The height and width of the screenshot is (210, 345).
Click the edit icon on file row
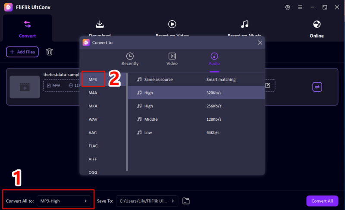coord(267,85)
